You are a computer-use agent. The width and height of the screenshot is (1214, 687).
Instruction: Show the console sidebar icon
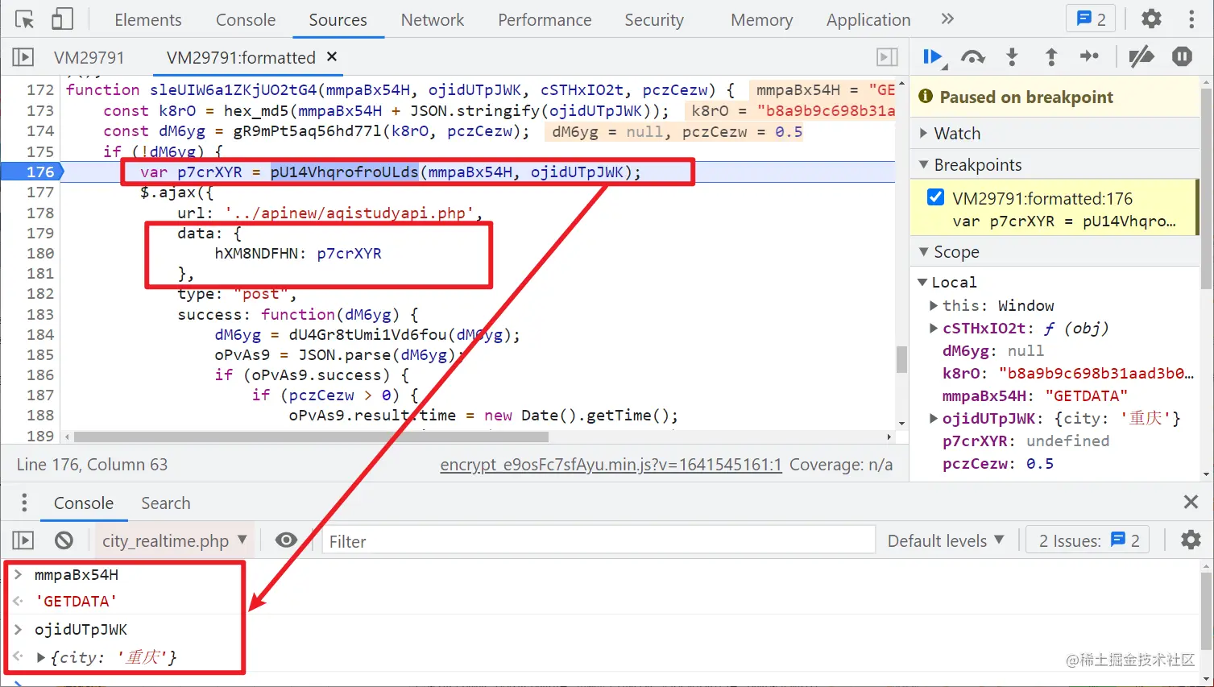tap(23, 540)
